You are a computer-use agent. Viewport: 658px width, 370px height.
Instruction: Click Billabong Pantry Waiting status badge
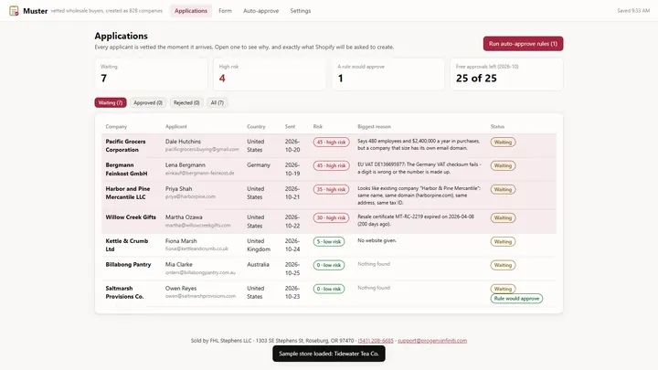[x=503, y=265]
